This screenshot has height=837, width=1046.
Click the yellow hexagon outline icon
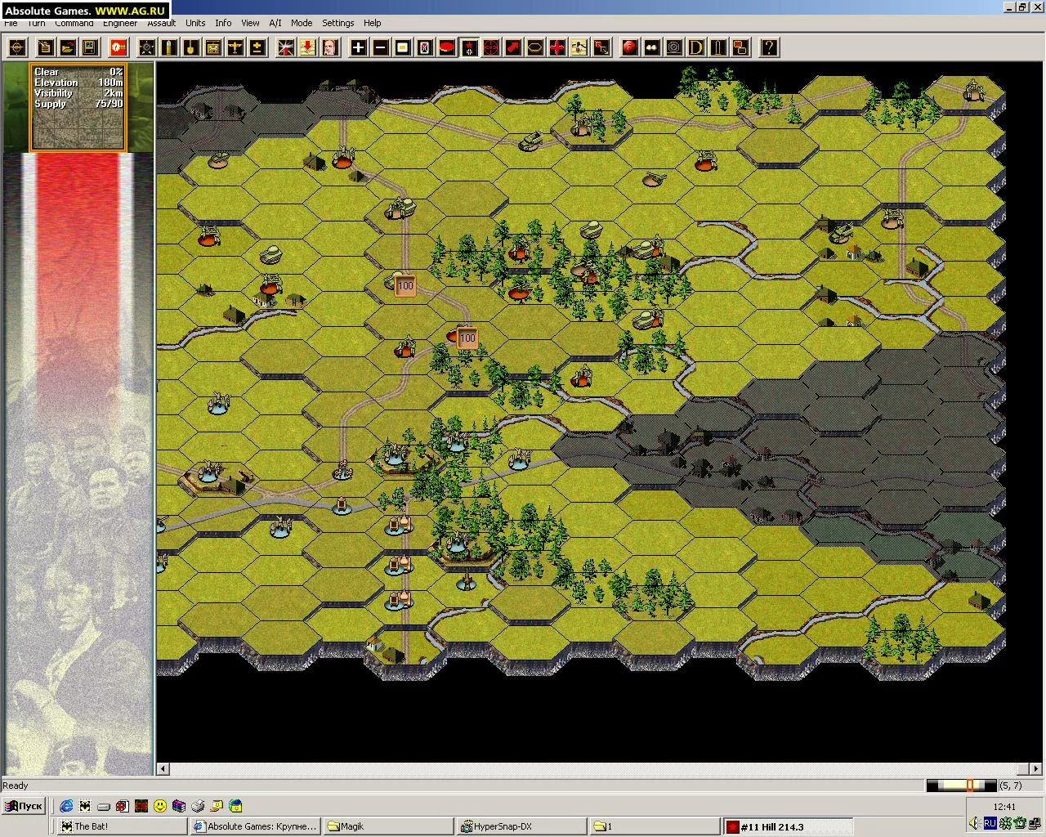(x=535, y=47)
